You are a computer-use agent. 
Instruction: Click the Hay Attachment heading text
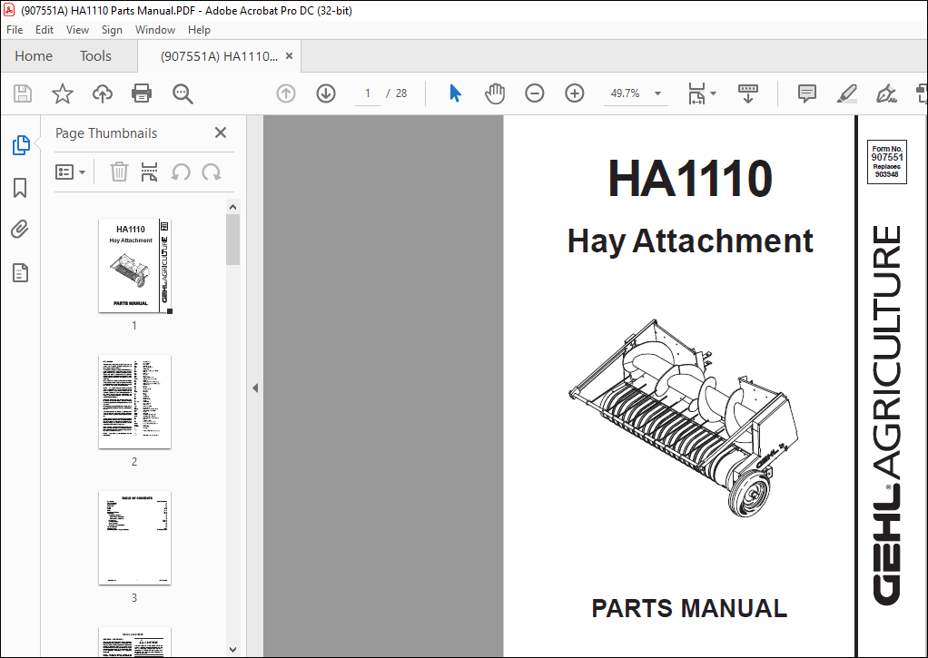tap(690, 241)
